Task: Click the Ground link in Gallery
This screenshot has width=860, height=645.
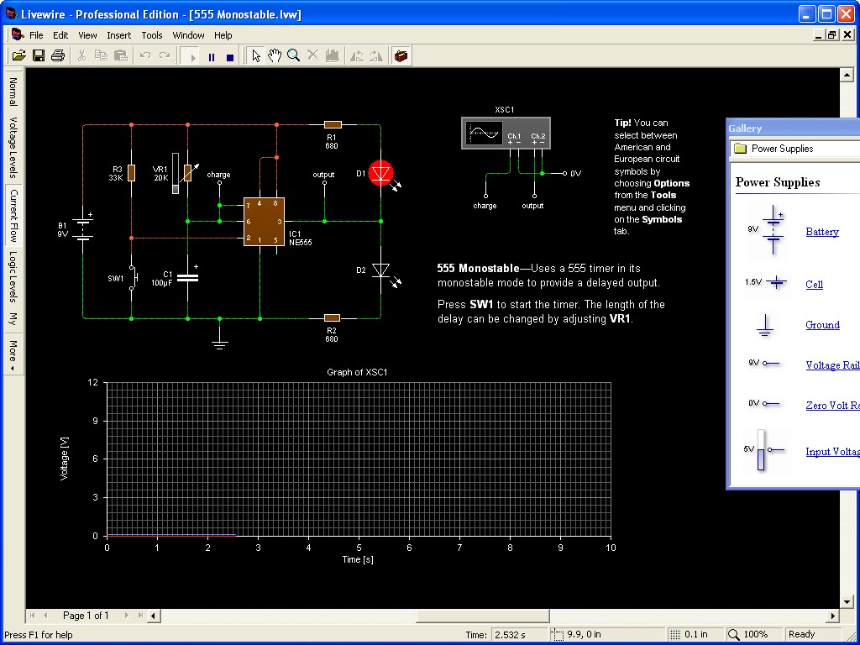Action: click(822, 325)
